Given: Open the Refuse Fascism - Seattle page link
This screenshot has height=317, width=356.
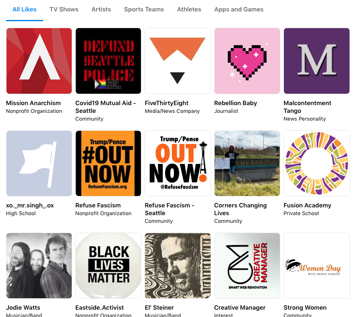Looking at the screenshot, I should [x=169, y=209].
